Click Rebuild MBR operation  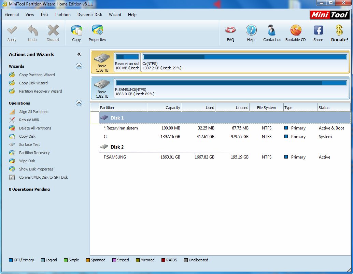tap(29, 120)
